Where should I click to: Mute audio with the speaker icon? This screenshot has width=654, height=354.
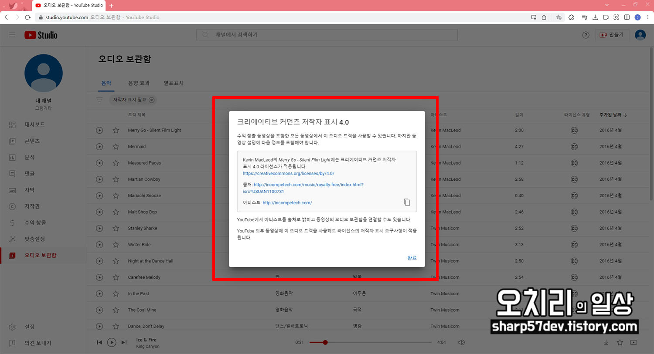click(461, 343)
